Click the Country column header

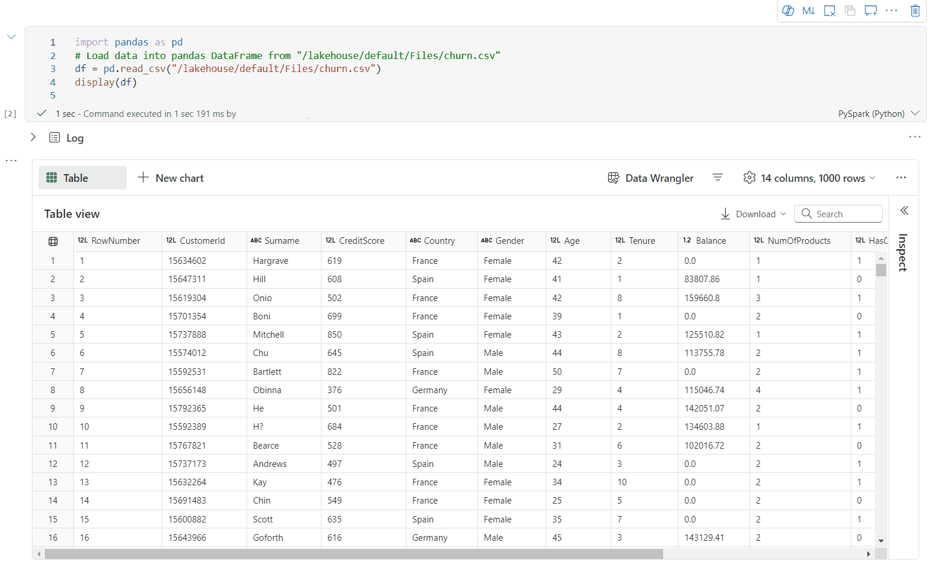tap(441, 241)
